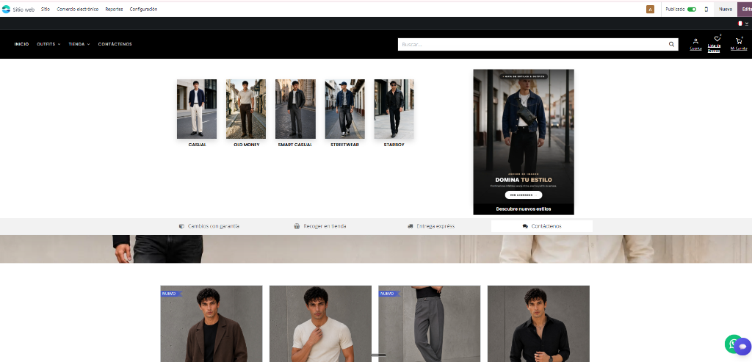Screen dimensions: 752x362
Task: Open the SMART CASUAL outfit thumbnail
Action: [x=295, y=109]
